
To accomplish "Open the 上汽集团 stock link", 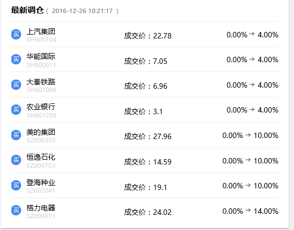I will tap(41, 31).
